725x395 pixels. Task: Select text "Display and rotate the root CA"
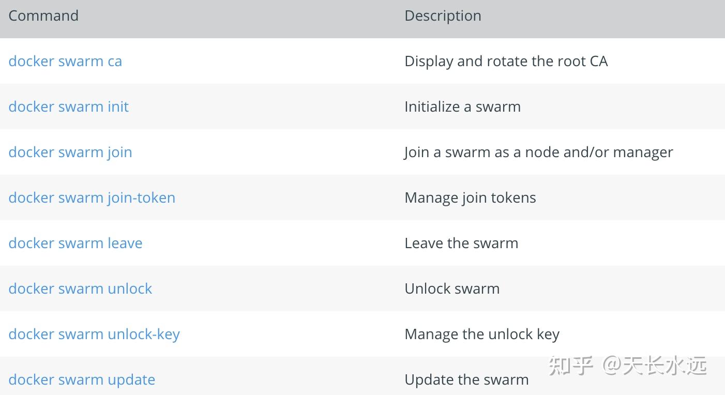click(506, 61)
